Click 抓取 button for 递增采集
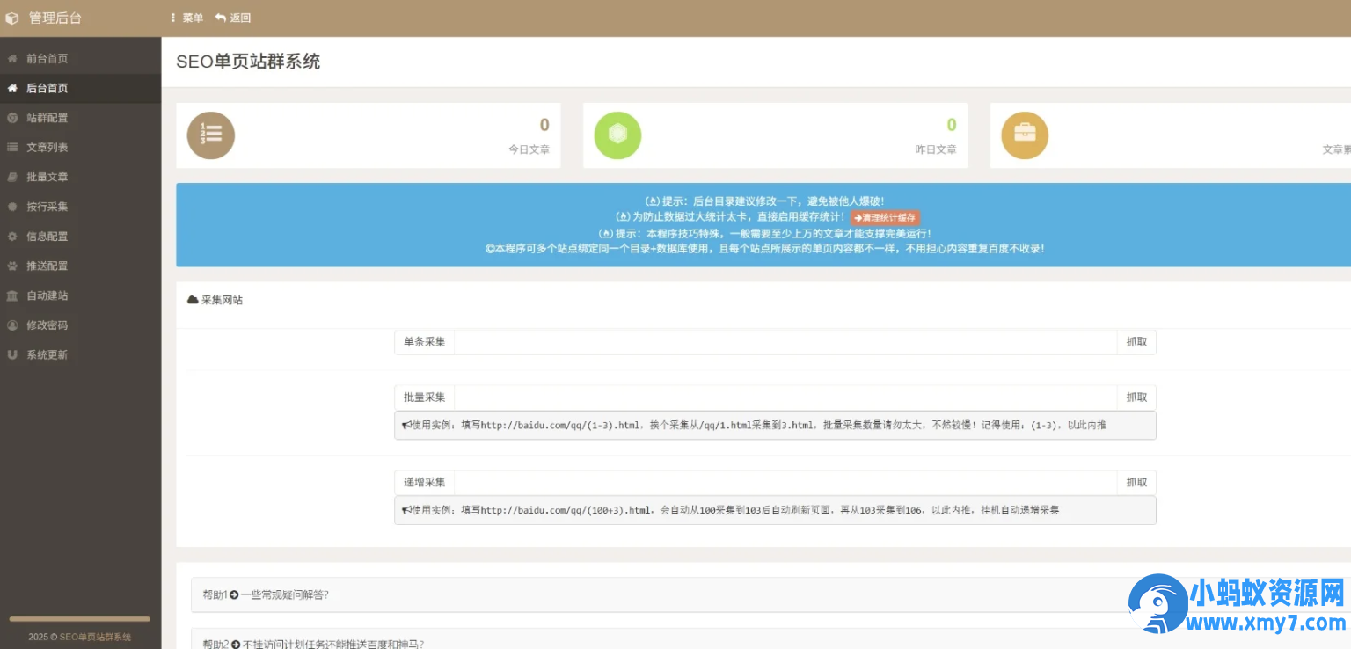Viewport: 1351px width, 649px height. click(1136, 483)
